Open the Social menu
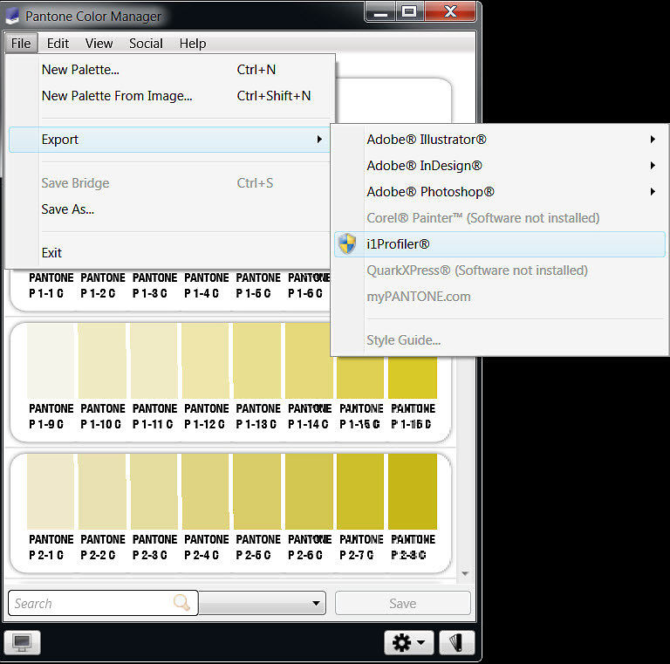The image size is (670, 664). (x=146, y=44)
